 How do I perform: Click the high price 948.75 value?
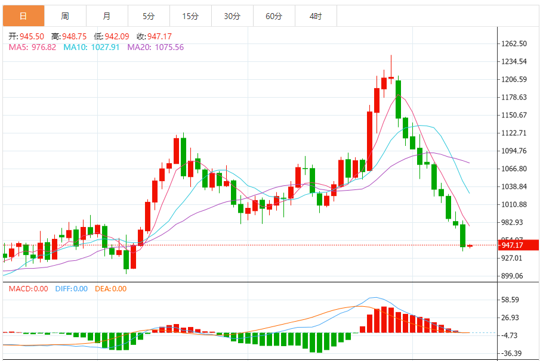point(74,36)
